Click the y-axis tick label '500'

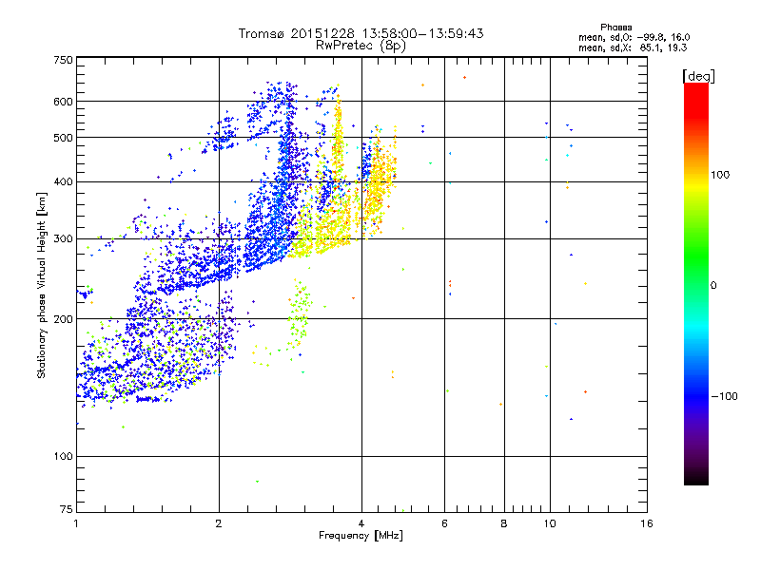point(63,138)
